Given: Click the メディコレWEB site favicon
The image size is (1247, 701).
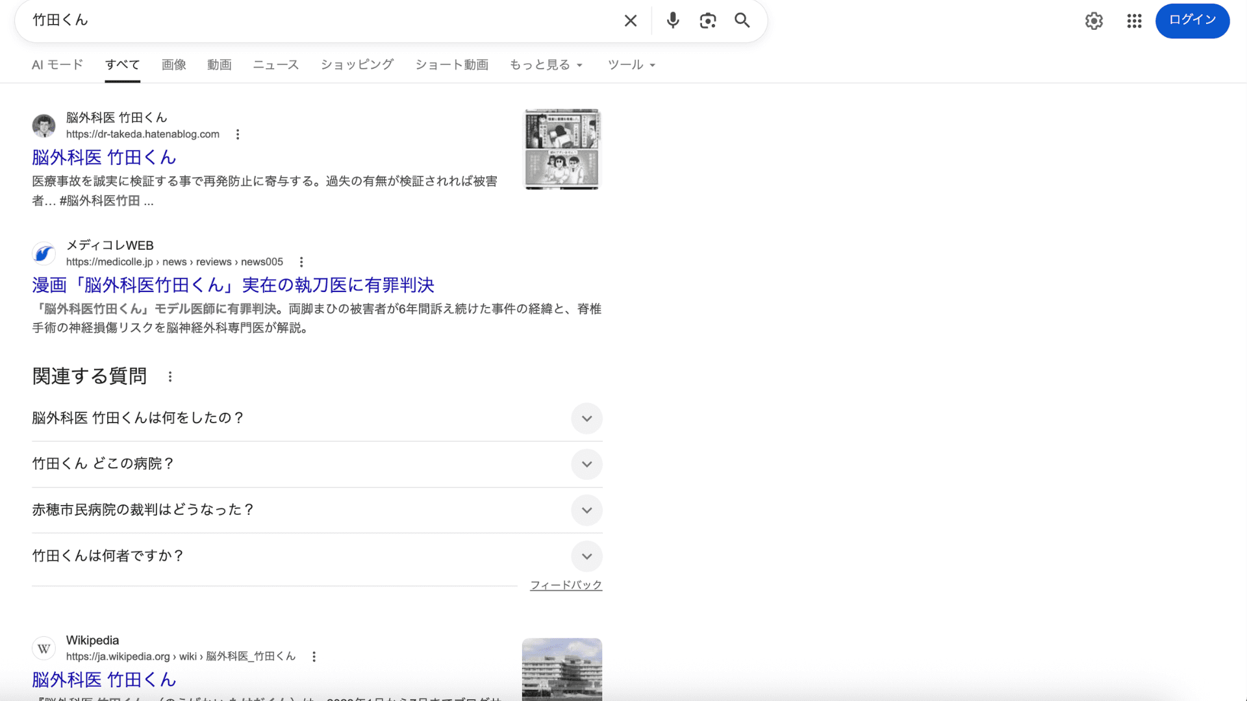Looking at the screenshot, I should pos(43,253).
